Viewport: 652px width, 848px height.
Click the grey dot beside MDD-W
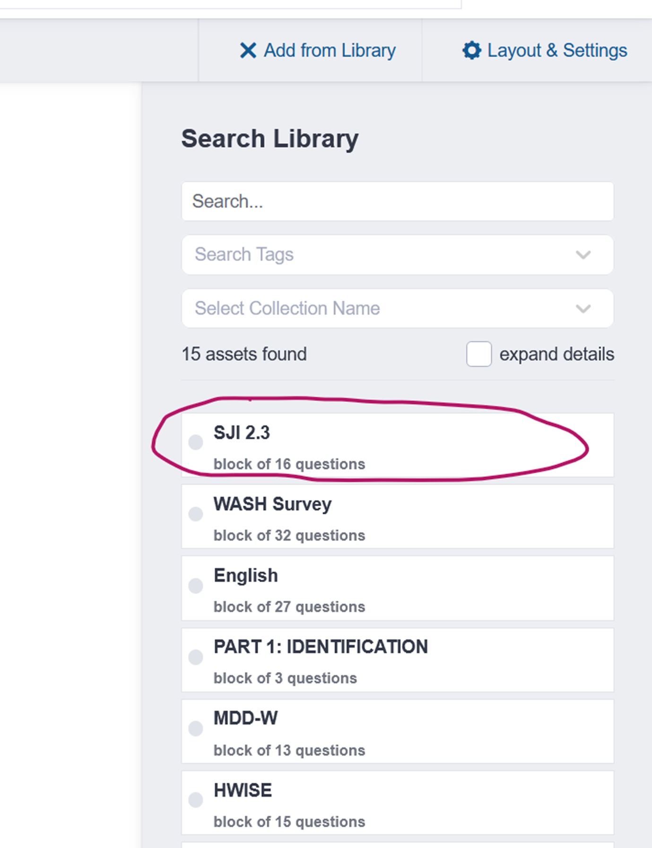point(196,728)
